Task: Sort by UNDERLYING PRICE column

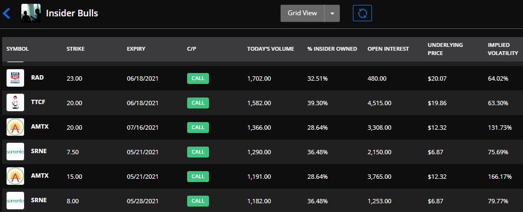Action: 445,49
